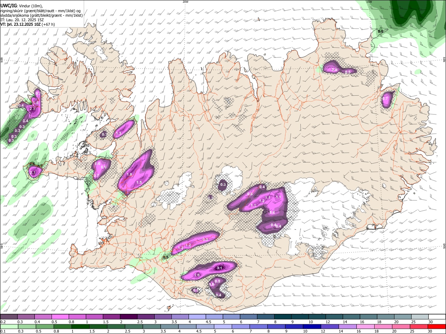Click the 8 blue swatch, lower legend row

click(x=276, y=326)
